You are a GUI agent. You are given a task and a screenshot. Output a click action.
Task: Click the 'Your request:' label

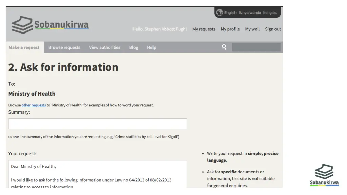tap(22, 154)
